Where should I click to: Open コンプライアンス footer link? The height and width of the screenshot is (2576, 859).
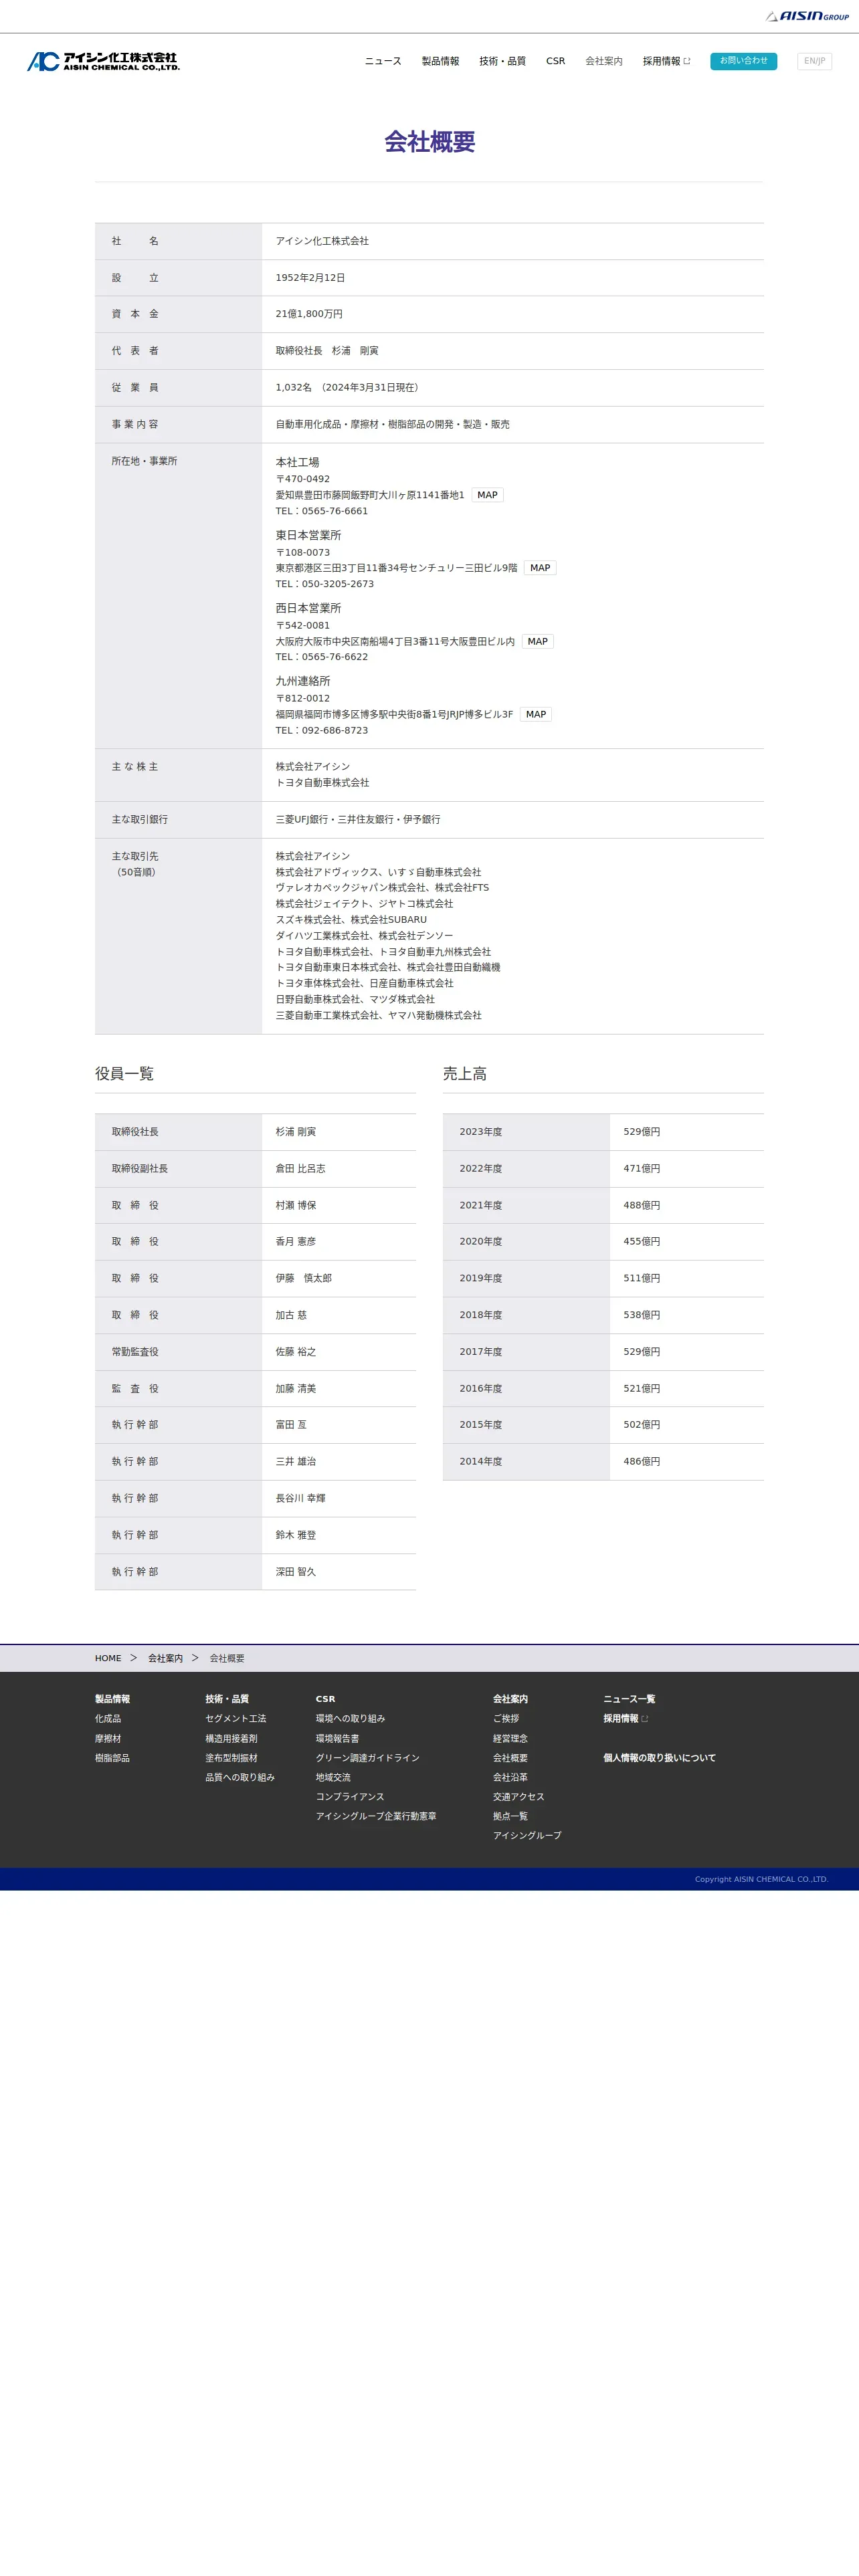[350, 1797]
